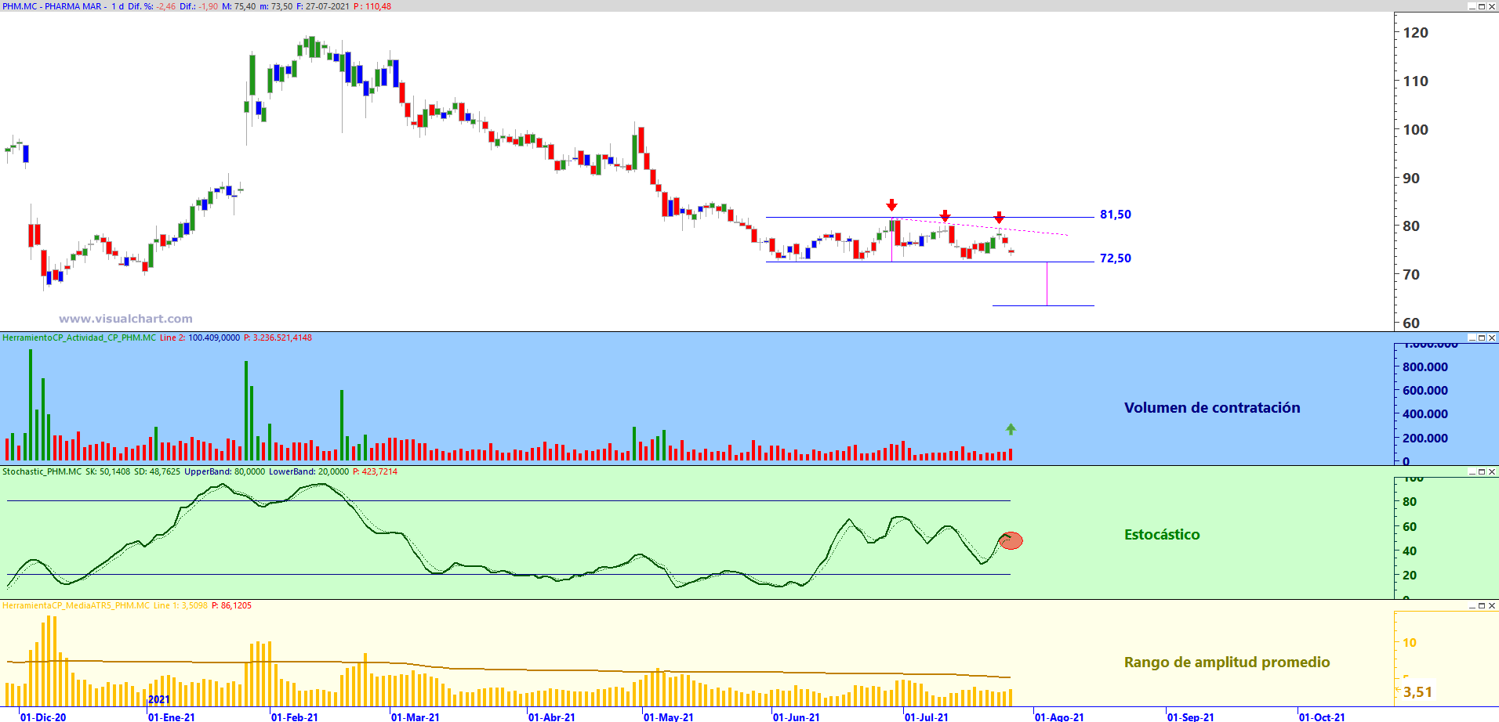
Task: Click the HerramientaCP_MediaATR5_PHM.MC indicator header
Action: [75, 606]
